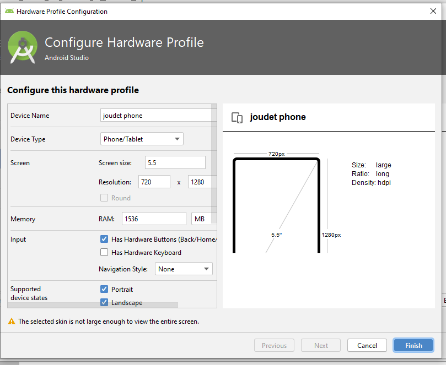The height and width of the screenshot is (365, 446).
Task: Click the 'Density: hdpi' text
Action: 371,183
